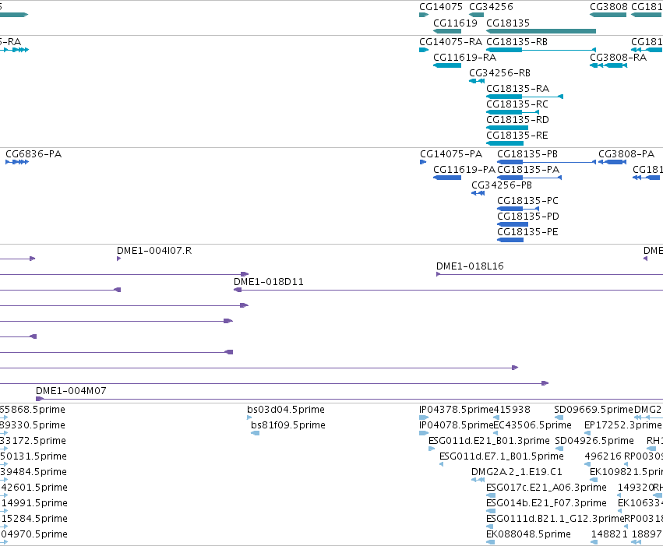The image size is (663, 546).
Task: Select the CG14075 gene label
Action: click(441, 7)
